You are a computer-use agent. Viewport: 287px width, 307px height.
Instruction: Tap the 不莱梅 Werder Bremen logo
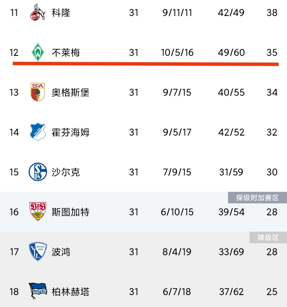38,52
